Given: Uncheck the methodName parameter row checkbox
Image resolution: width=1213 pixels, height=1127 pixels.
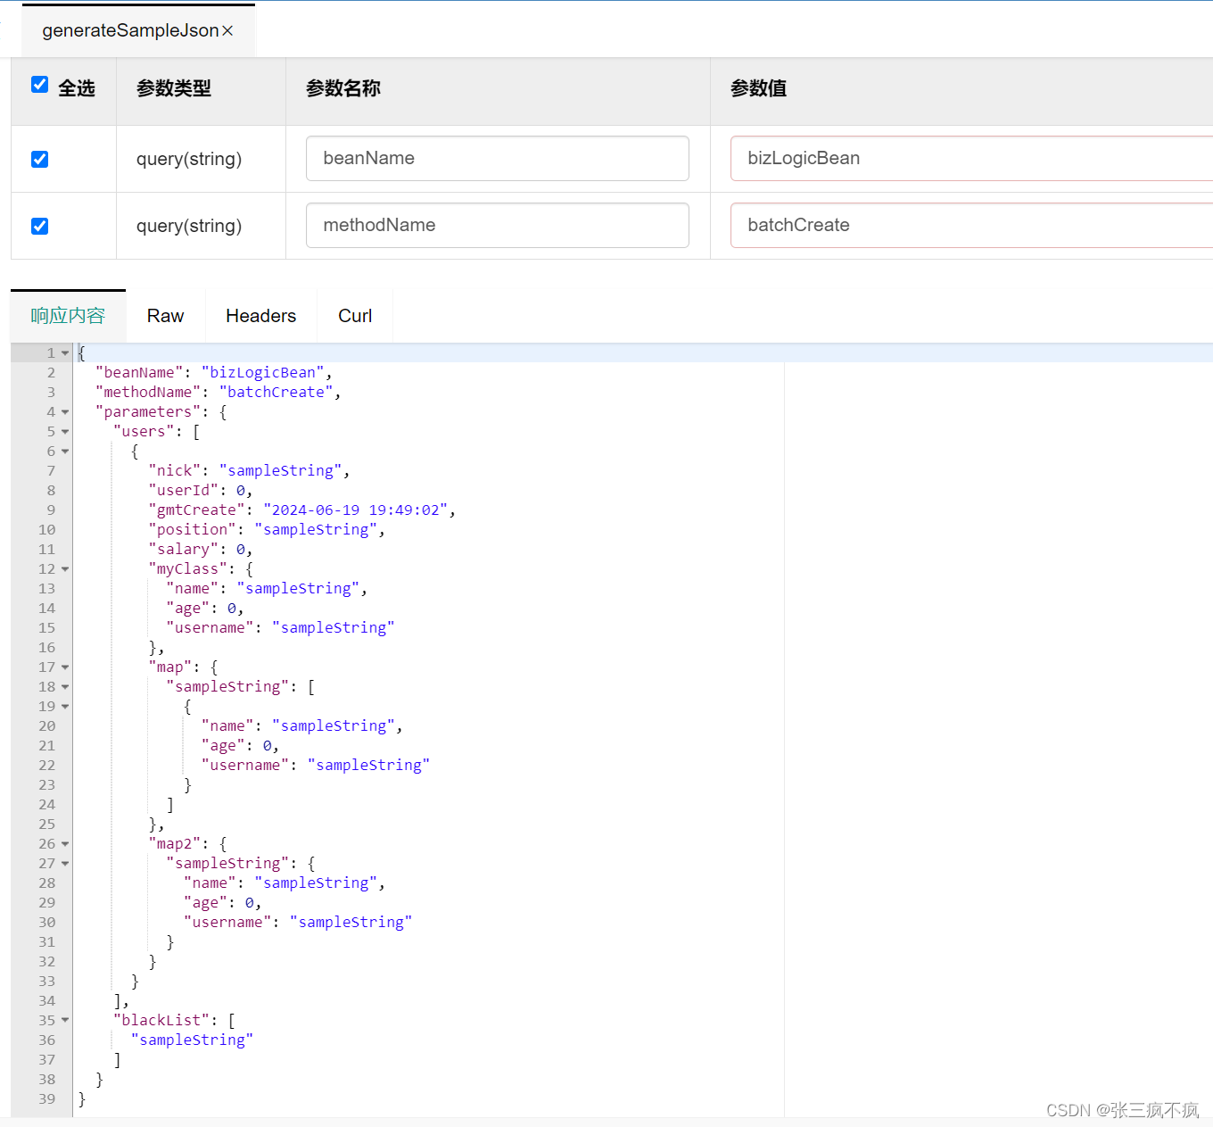Looking at the screenshot, I should [x=39, y=226].
